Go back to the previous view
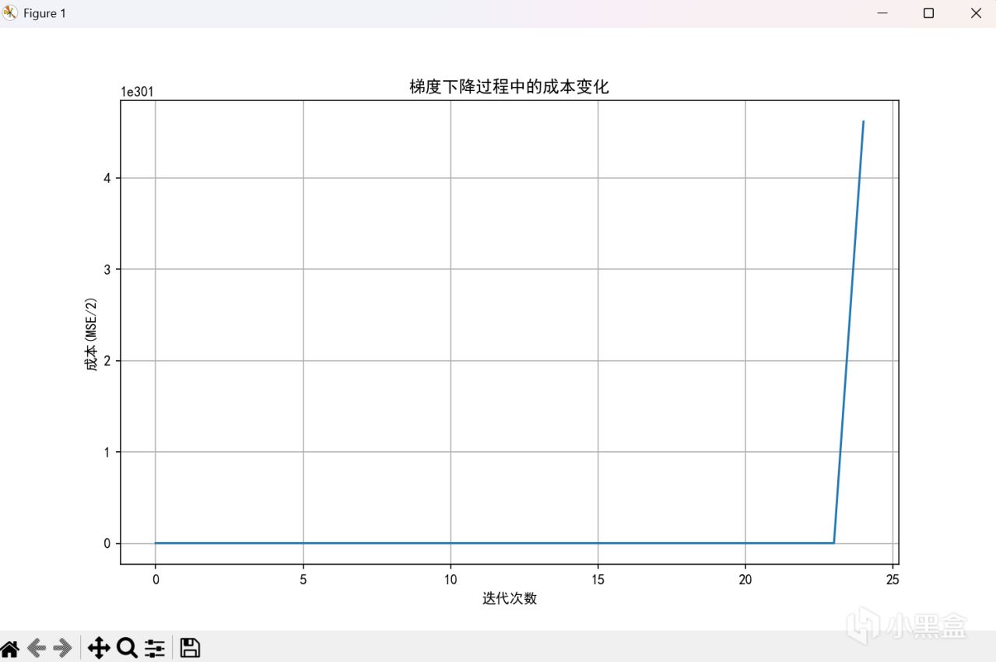This screenshot has height=662, width=996. click(x=37, y=647)
